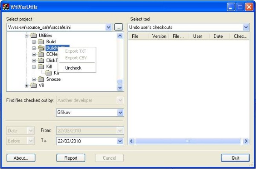The width and height of the screenshot is (256, 169).
Task: Expand the highlighted BuildM tree node
Action: (34, 48)
